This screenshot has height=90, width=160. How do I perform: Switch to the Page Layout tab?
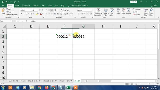click(x=26, y=6)
